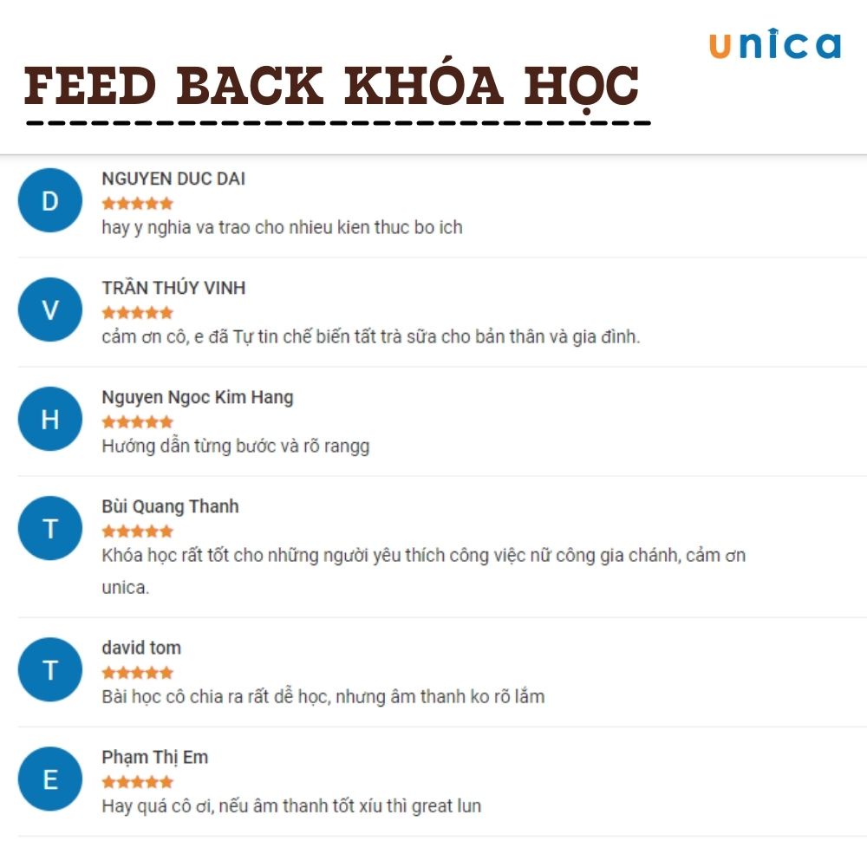Screen dimensions: 867x867
Task: Click TRẦN THÚY VINH's star rating
Action: [137, 313]
